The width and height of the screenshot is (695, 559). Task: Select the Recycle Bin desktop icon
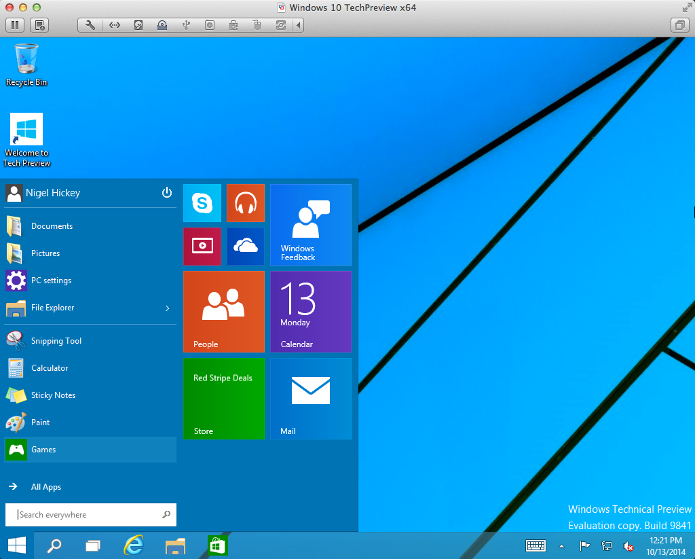(x=26, y=65)
